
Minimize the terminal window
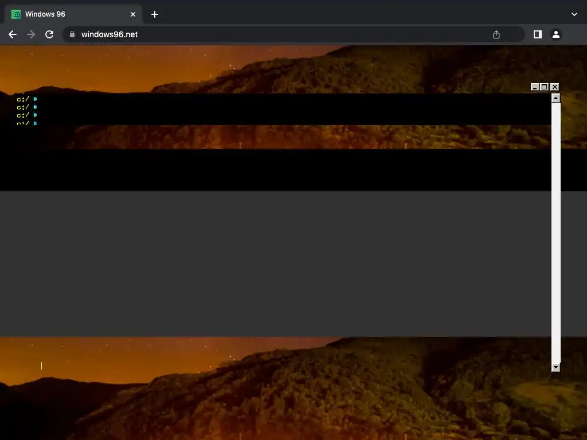[x=535, y=87]
